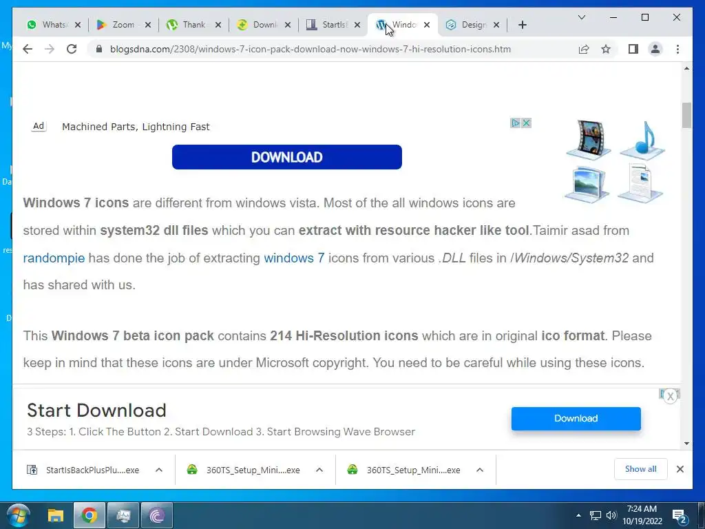Image resolution: width=705 pixels, height=529 pixels.
Task: Open the purple swirl taskbar app
Action: point(157,515)
